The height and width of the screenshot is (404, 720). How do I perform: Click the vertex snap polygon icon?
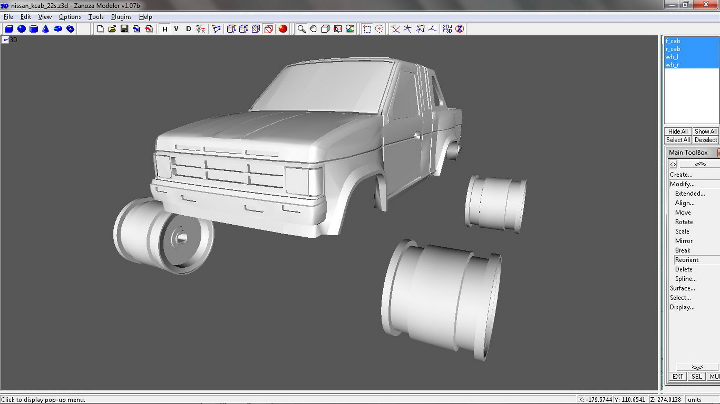216,29
